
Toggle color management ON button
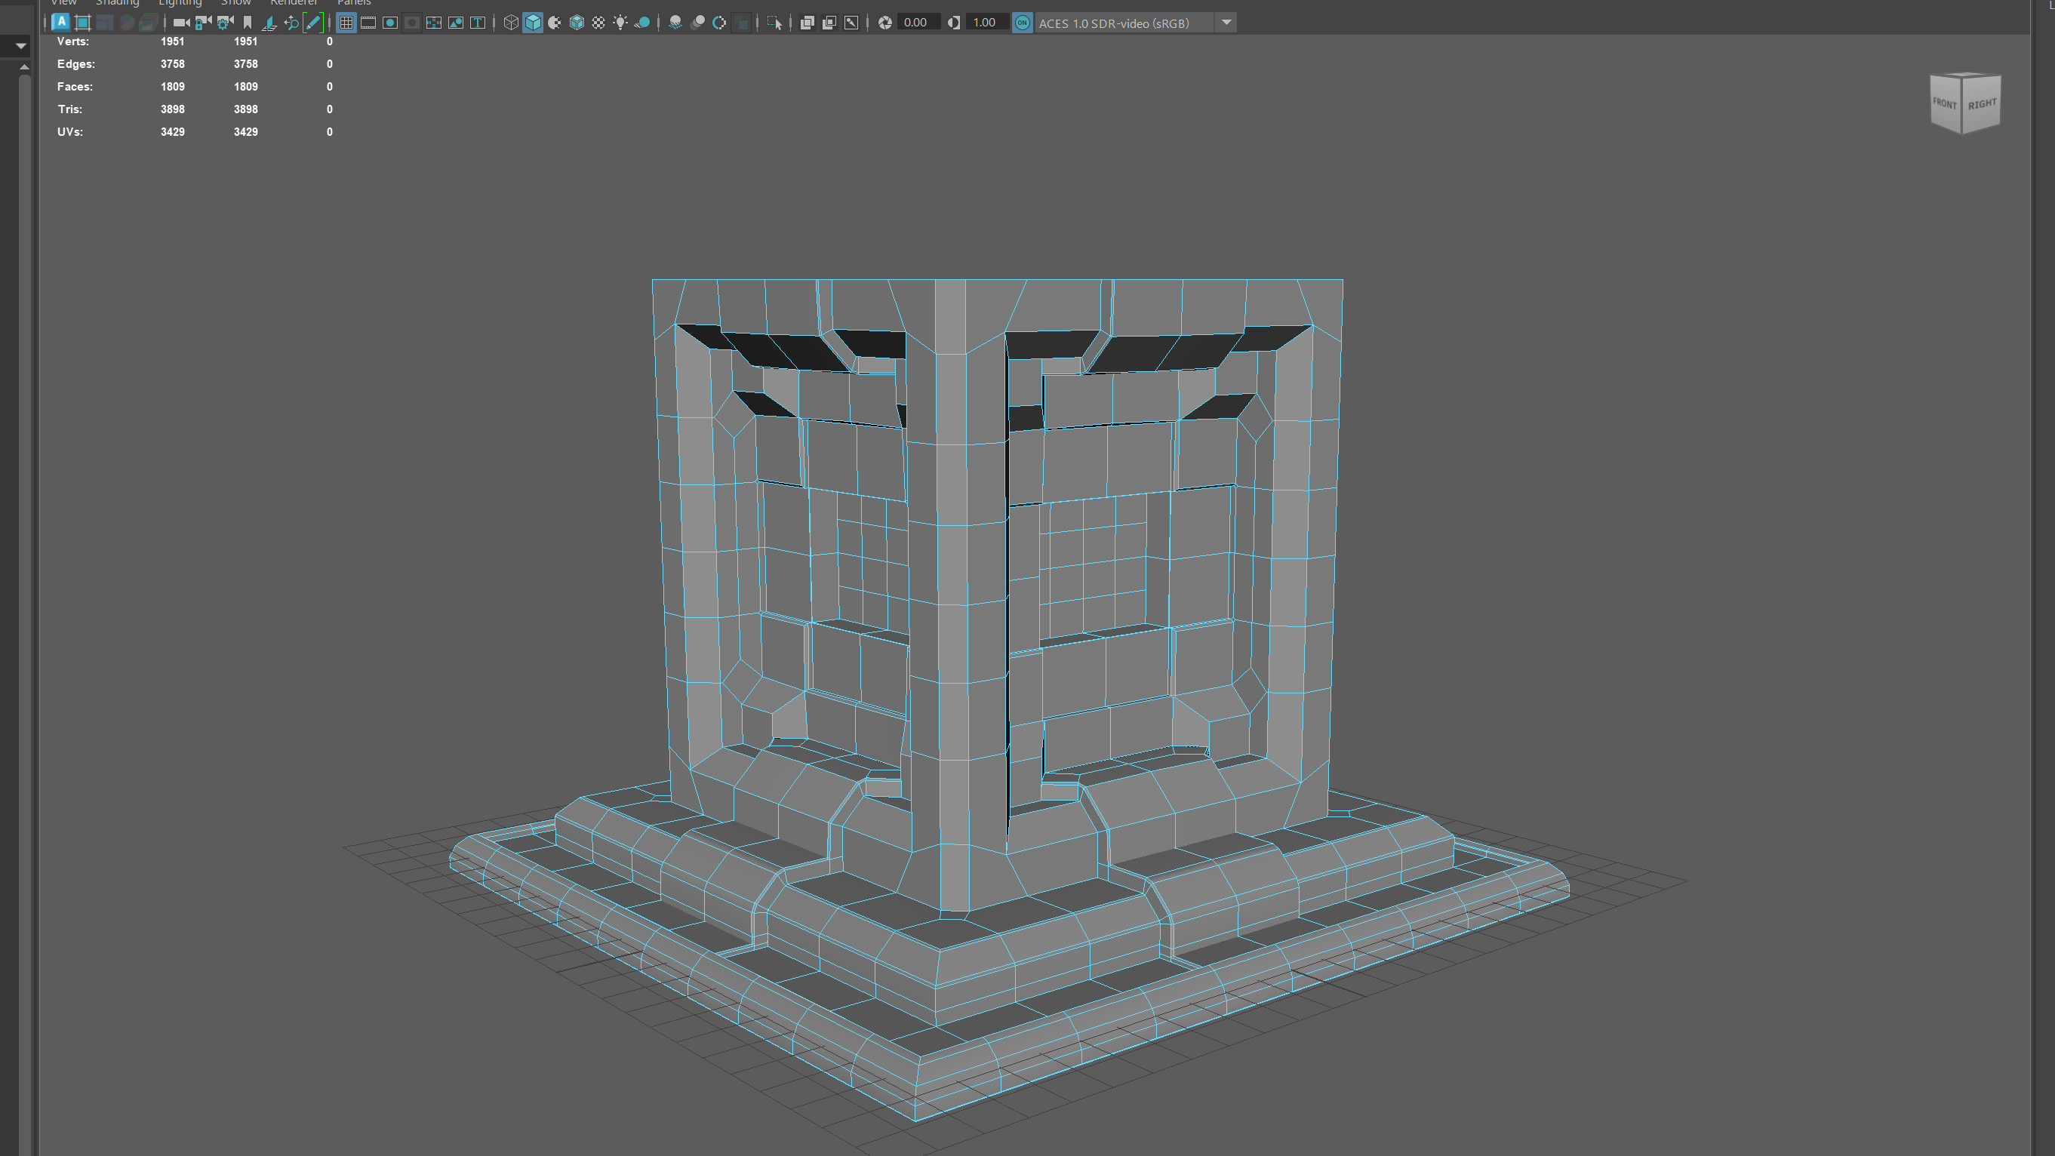(x=1022, y=23)
